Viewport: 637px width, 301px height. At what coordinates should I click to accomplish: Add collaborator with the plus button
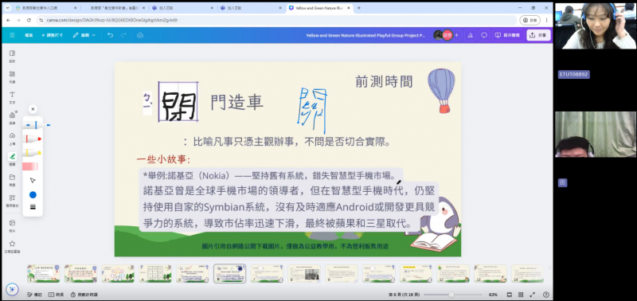[456, 35]
